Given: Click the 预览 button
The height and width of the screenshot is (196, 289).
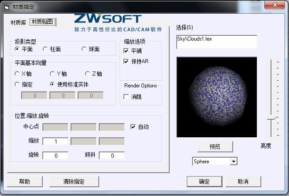Looking at the screenshot, I should coord(215,147).
